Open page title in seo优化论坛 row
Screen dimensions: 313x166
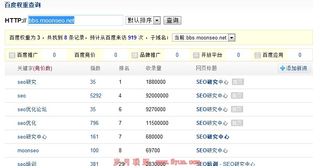(x=212, y=109)
